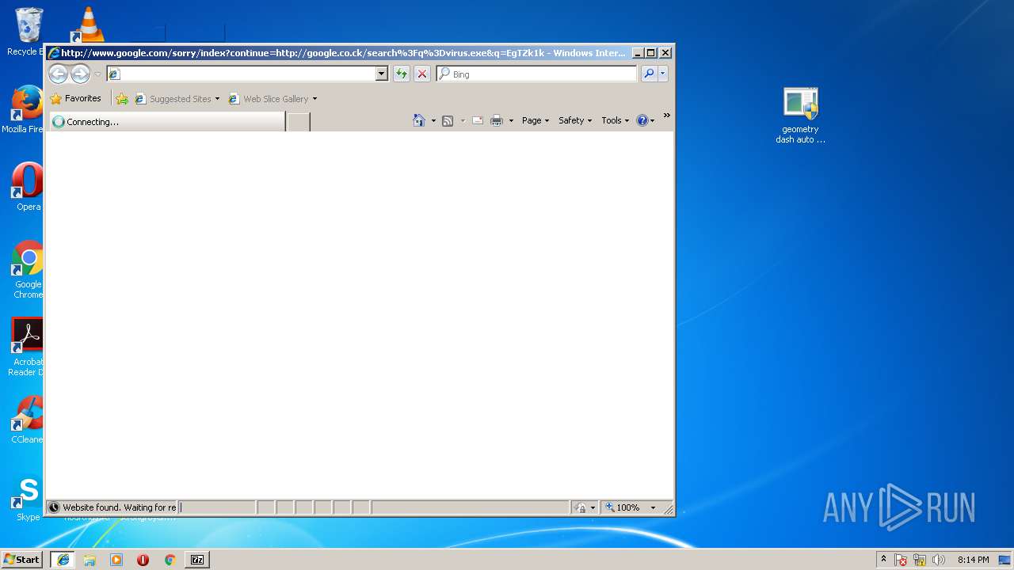Select the VLC media player desktop icon
Viewport: 1014px width, 570px height.
point(89,24)
